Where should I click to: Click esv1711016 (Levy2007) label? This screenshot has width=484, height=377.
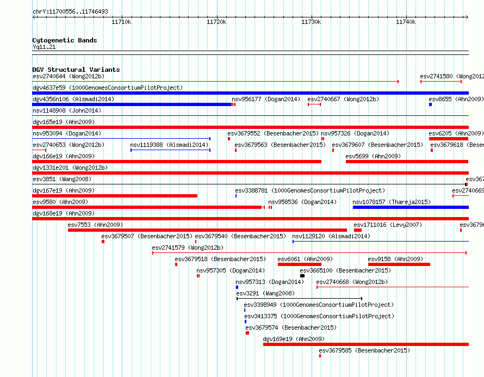(x=388, y=225)
